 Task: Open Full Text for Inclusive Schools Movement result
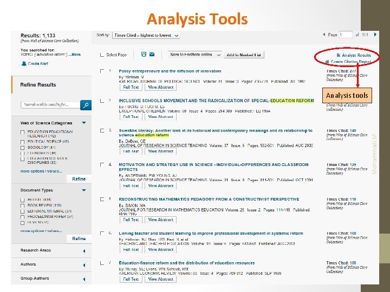point(131,117)
